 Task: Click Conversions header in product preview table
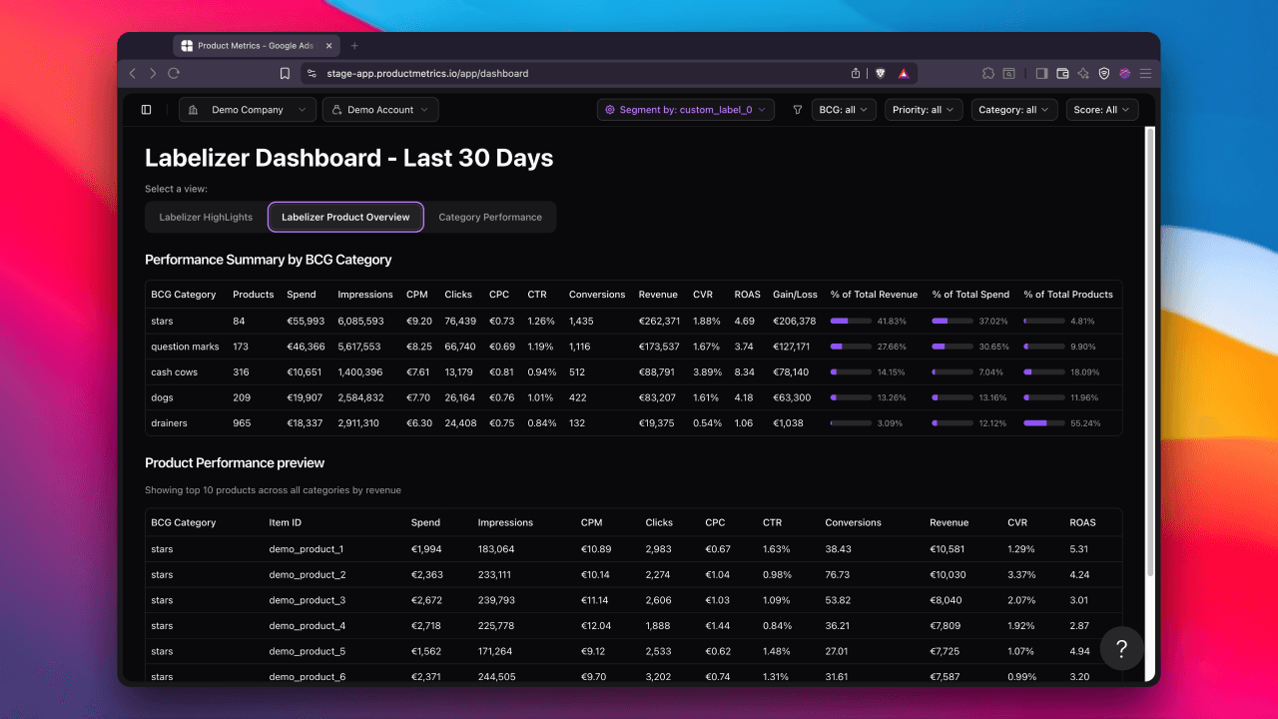click(x=853, y=522)
